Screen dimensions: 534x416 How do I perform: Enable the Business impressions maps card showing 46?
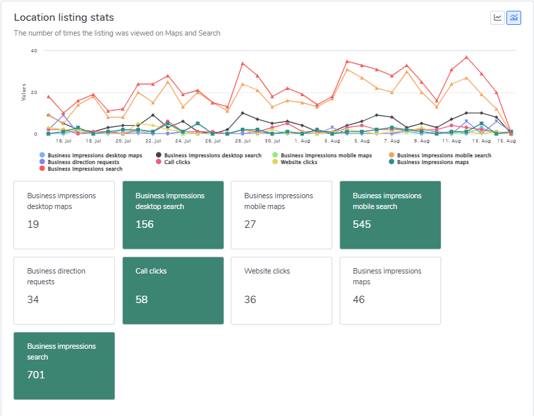coord(390,290)
